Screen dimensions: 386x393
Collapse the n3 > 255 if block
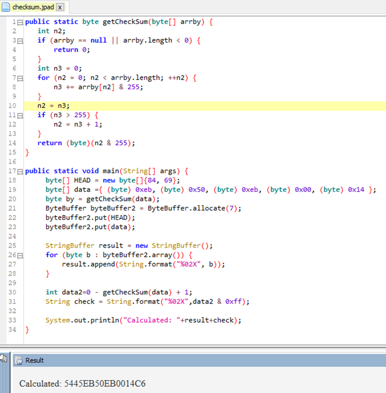coord(21,115)
